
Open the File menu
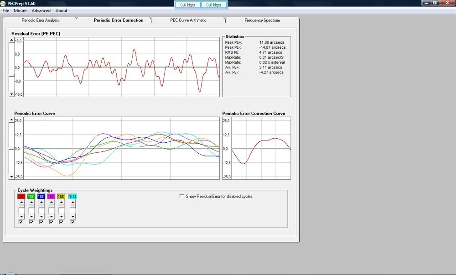pos(6,10)
